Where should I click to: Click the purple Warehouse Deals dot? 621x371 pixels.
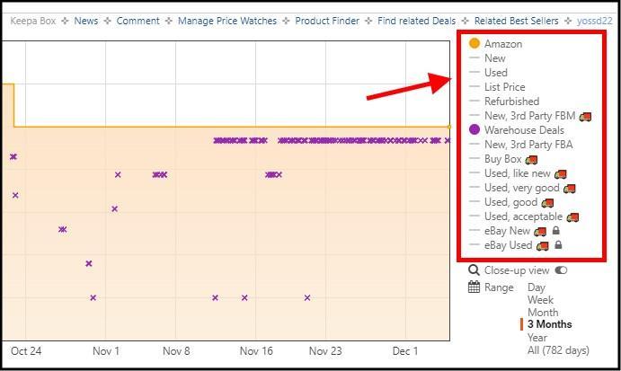click(x=475, y=129)
